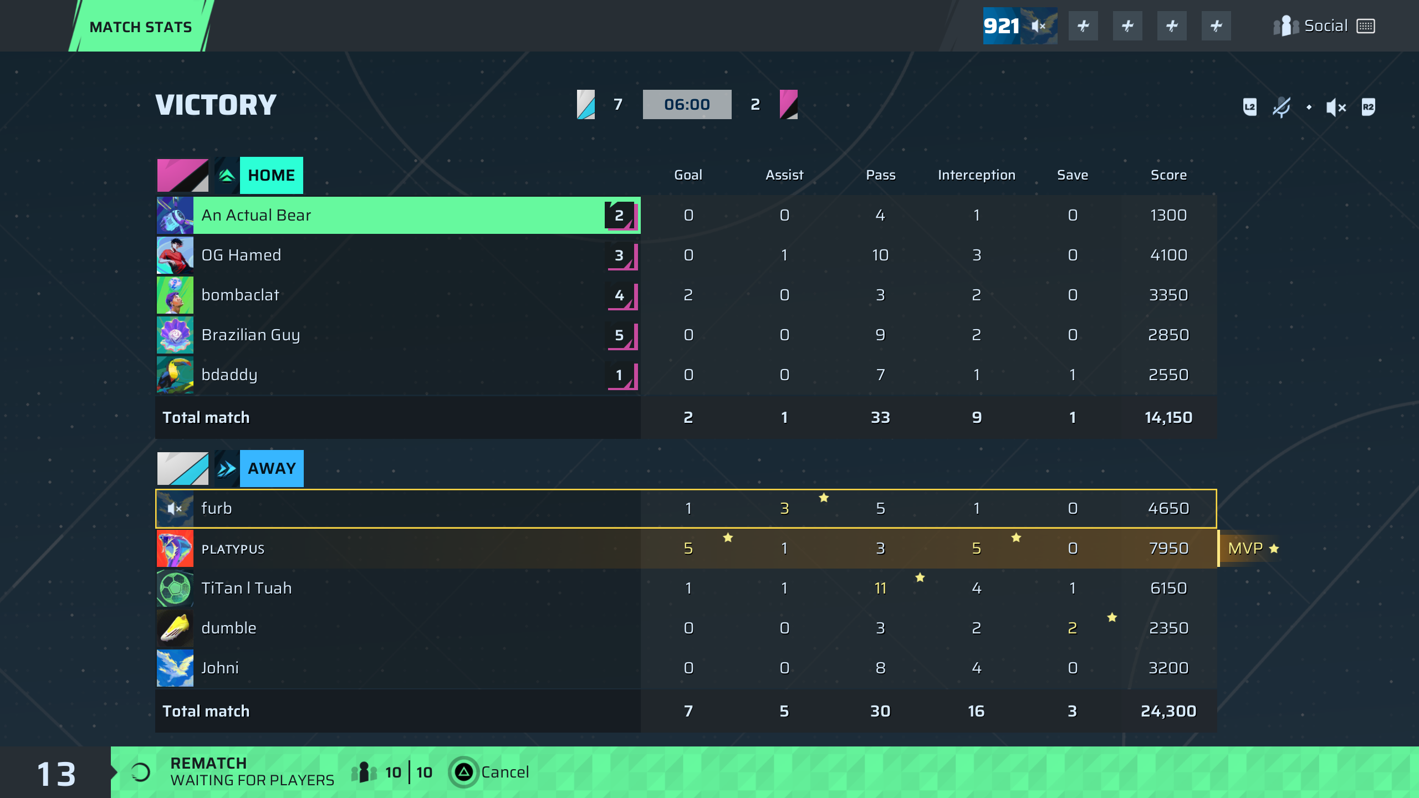Add player in first empty party slot
Image resolution: width=1419 pixels, height=798 pixels.
[x=1083, y=25]
